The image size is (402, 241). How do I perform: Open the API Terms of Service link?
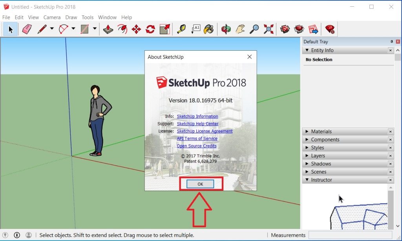pos(197,139)
